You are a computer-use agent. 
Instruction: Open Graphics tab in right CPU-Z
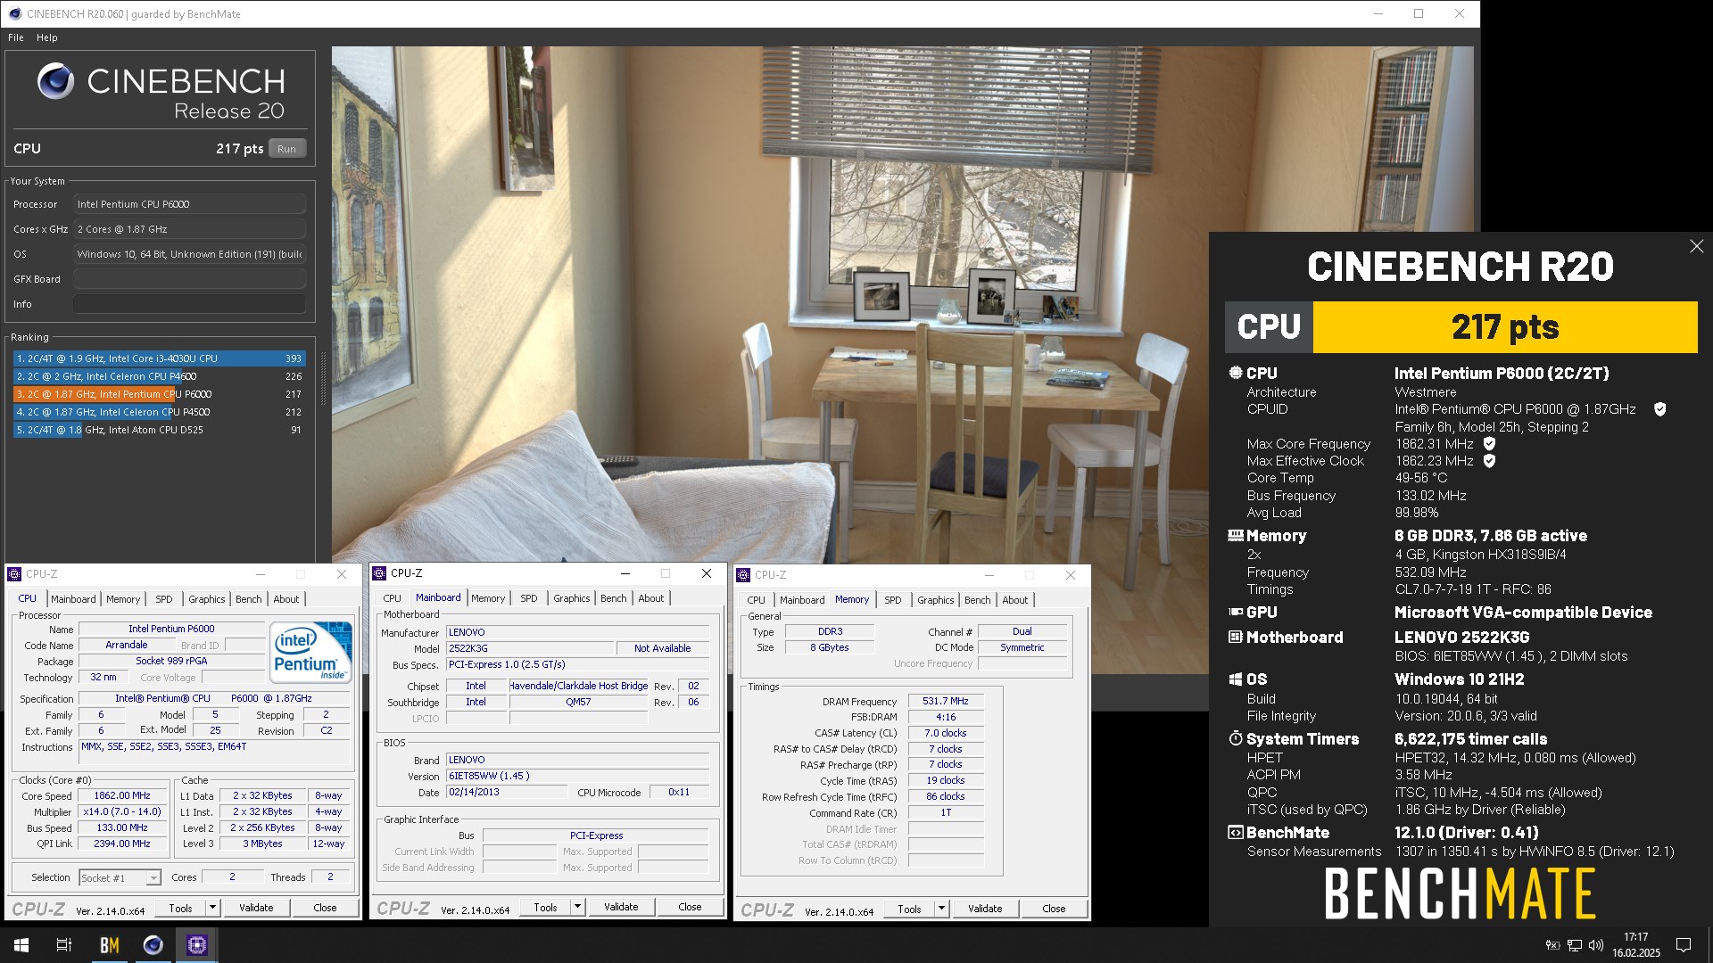[x=935, y=600]
